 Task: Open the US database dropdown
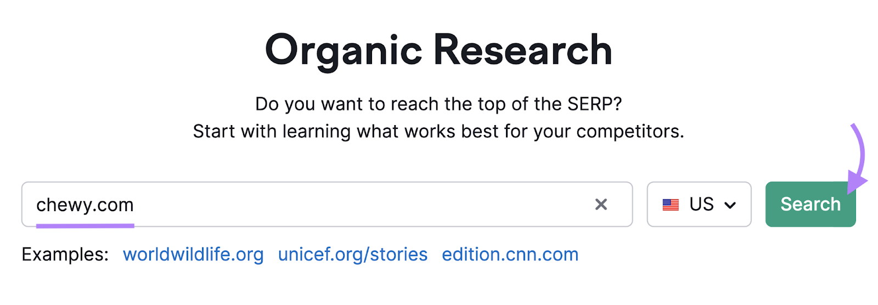(699, 205)
